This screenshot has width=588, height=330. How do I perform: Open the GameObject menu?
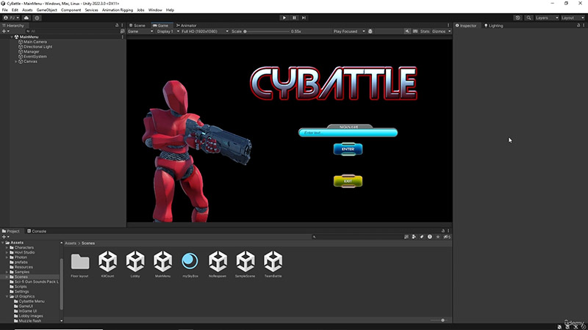47,10
